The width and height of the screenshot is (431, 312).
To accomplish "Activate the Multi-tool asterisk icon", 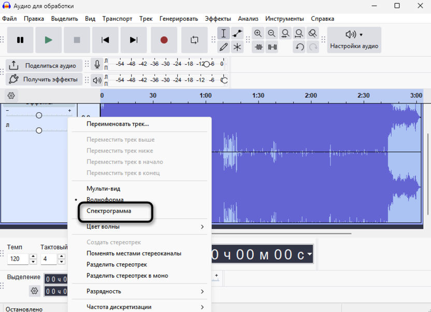I will pos(237,47).
